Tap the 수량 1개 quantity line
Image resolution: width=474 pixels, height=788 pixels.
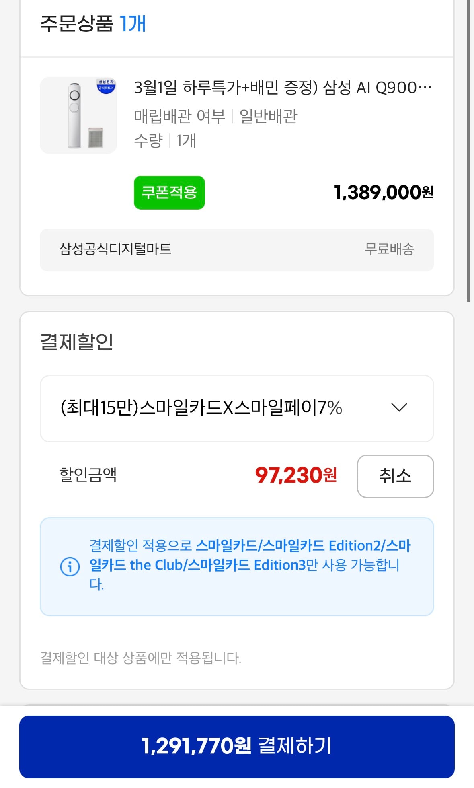(165, 141)
